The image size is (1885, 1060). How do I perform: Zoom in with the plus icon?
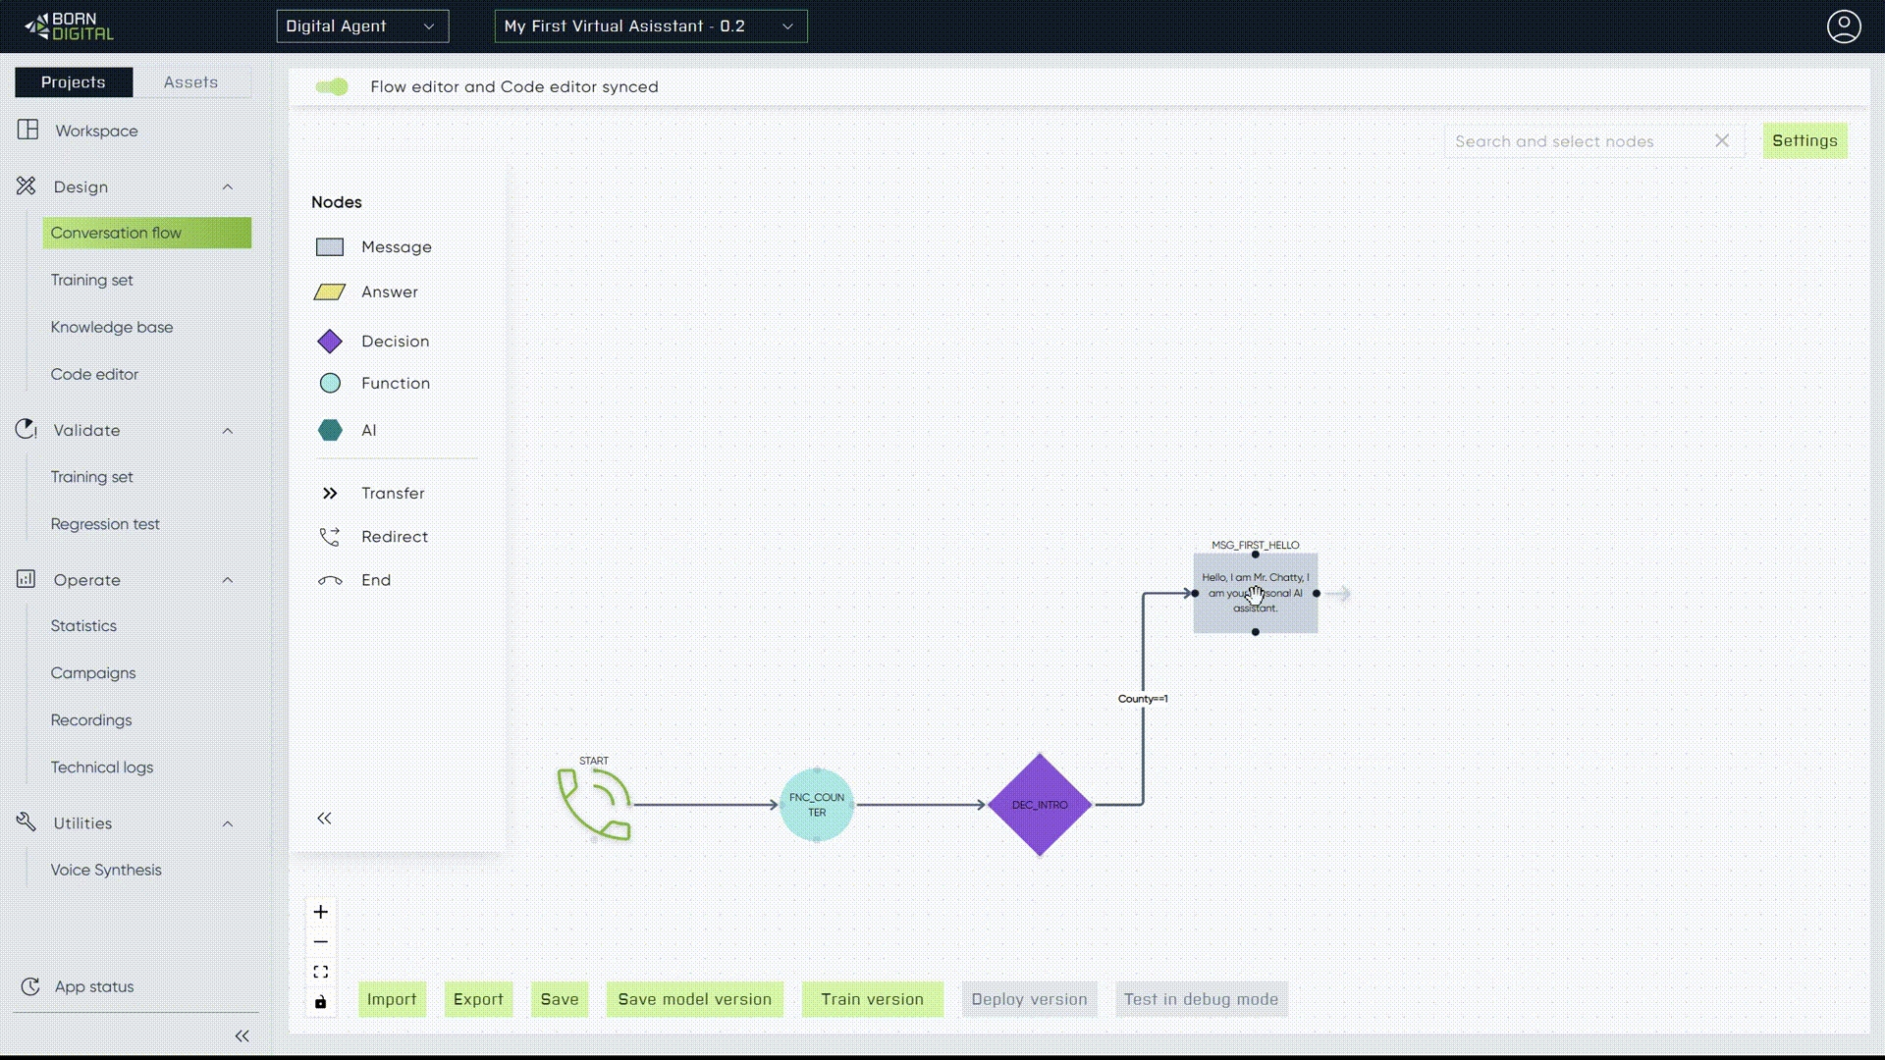[x=320, y=912]
